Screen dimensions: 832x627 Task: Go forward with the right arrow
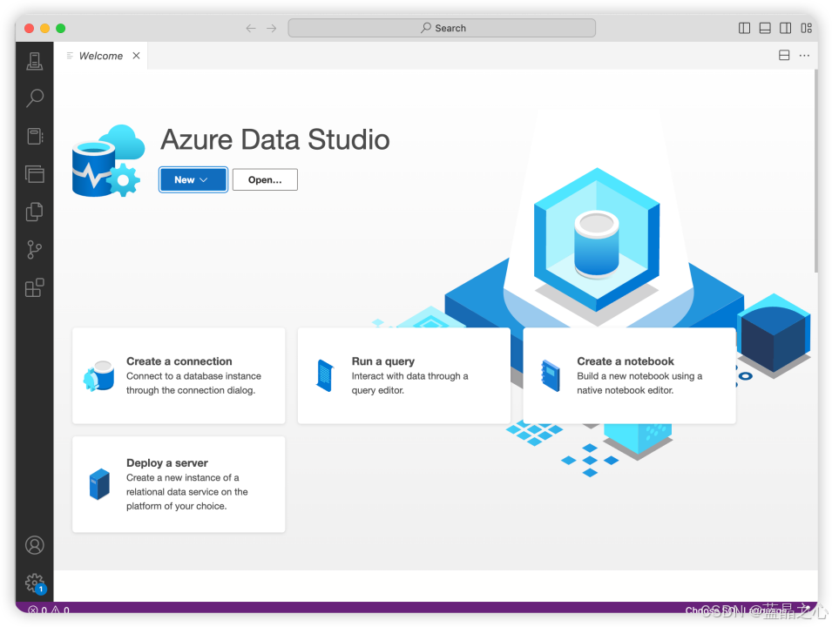point(272,28)
